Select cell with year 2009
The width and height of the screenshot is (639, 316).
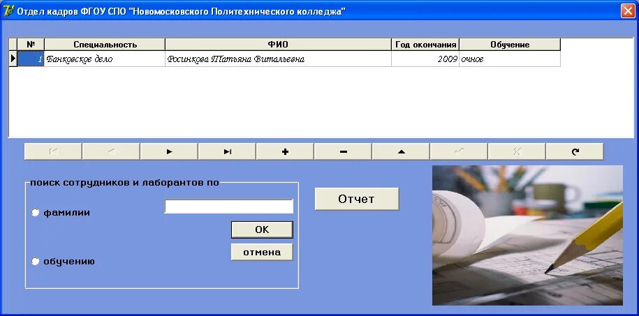tap(425, 59)
